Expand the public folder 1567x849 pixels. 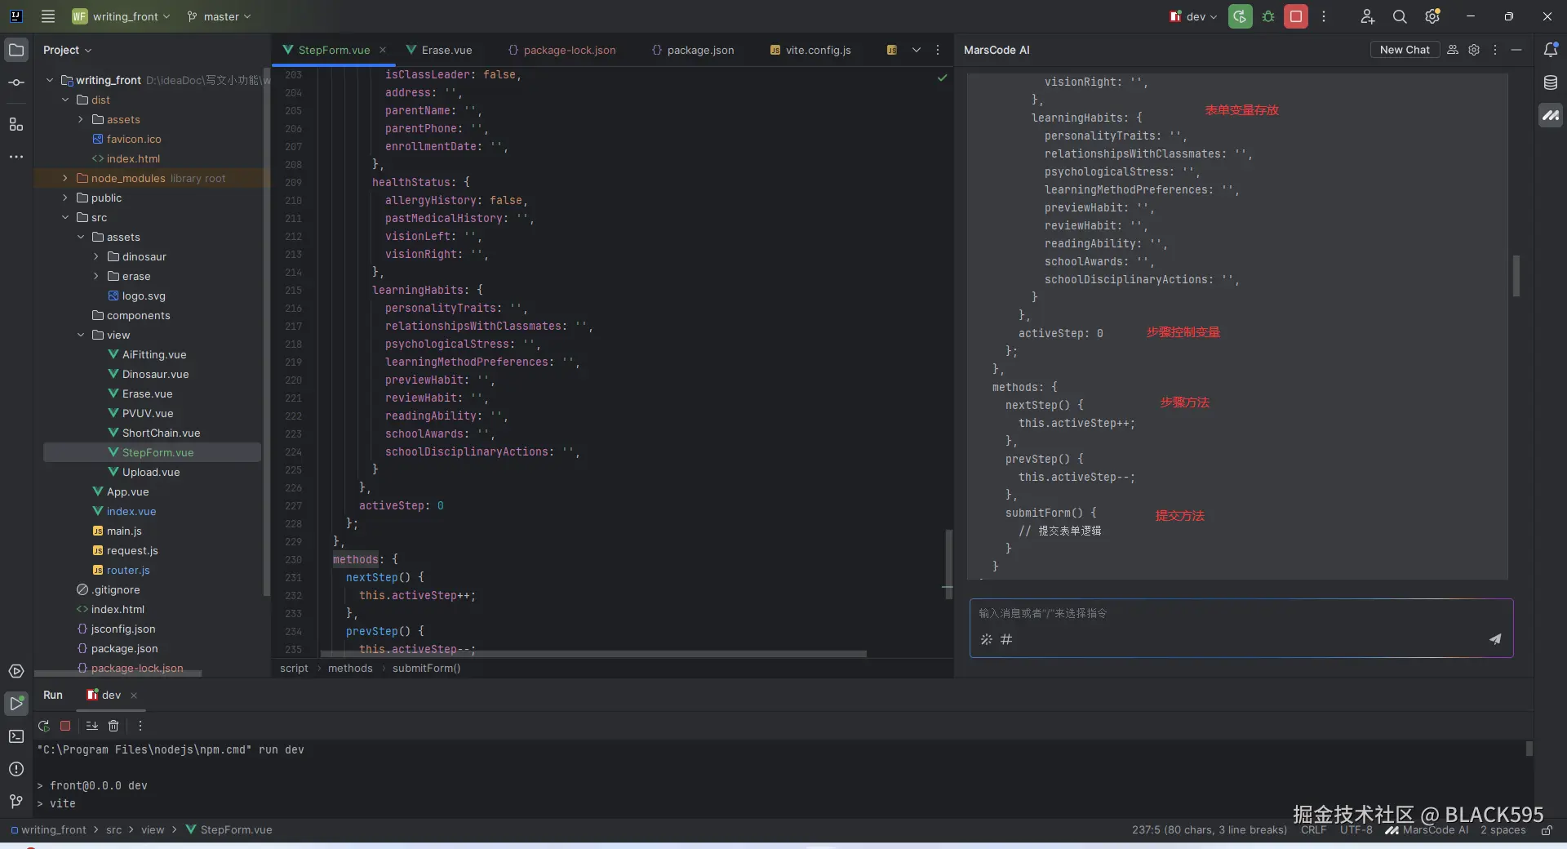click(65, 198)
